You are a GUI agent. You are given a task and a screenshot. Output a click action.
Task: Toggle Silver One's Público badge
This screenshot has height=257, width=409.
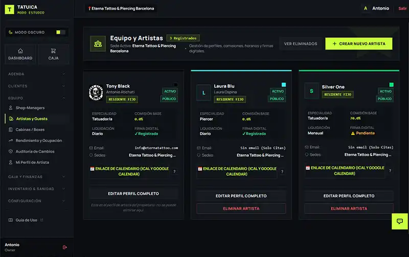(384, 99)
